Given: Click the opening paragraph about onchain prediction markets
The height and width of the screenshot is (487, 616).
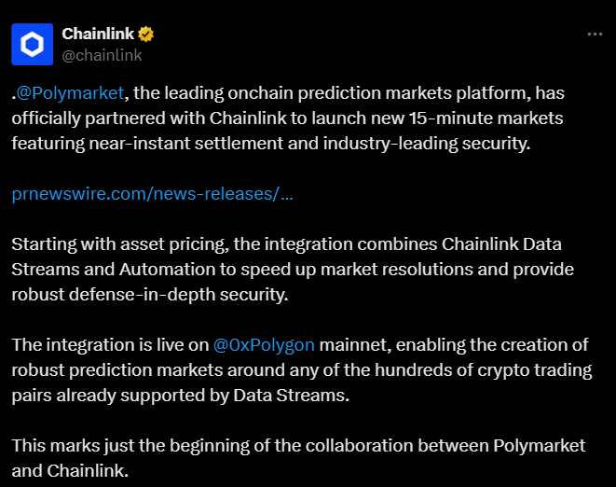Looking at the screenshot, I should pos(288,118).
